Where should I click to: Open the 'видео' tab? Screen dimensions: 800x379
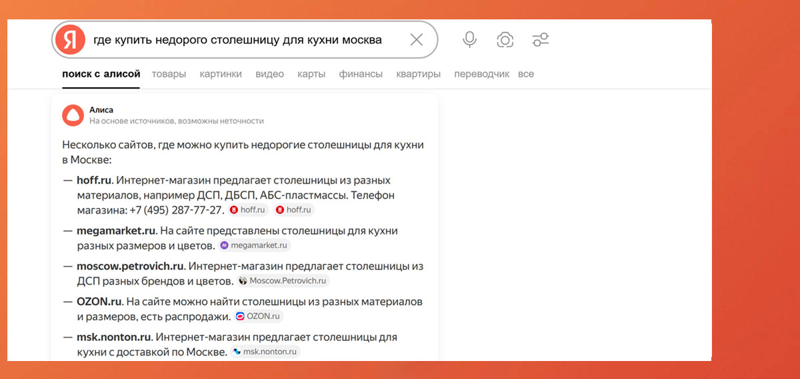pyautogui.click(x=269, y=74)
